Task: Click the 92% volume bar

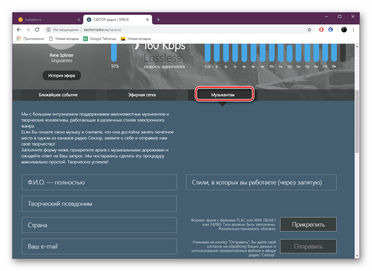Action: click(x=114, y=53)
